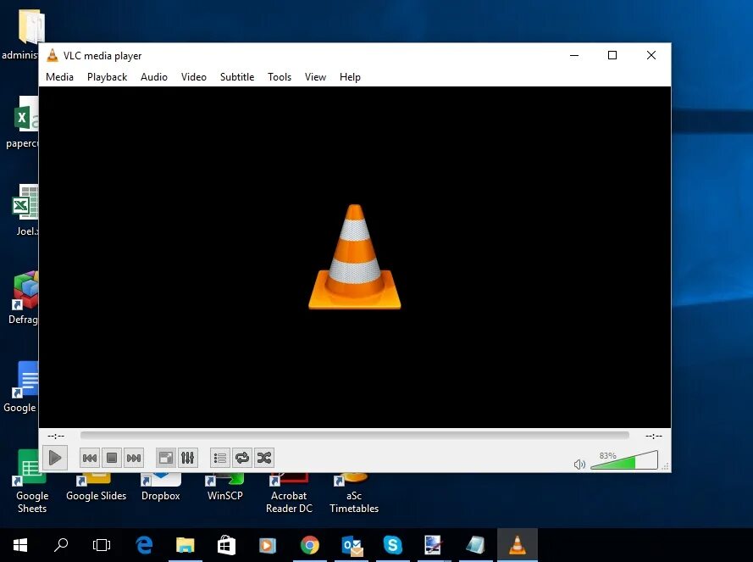Viewport: 753px width, 562px height.
Task: Select Joel Excel file on desktop
Action: coord(25,210)
